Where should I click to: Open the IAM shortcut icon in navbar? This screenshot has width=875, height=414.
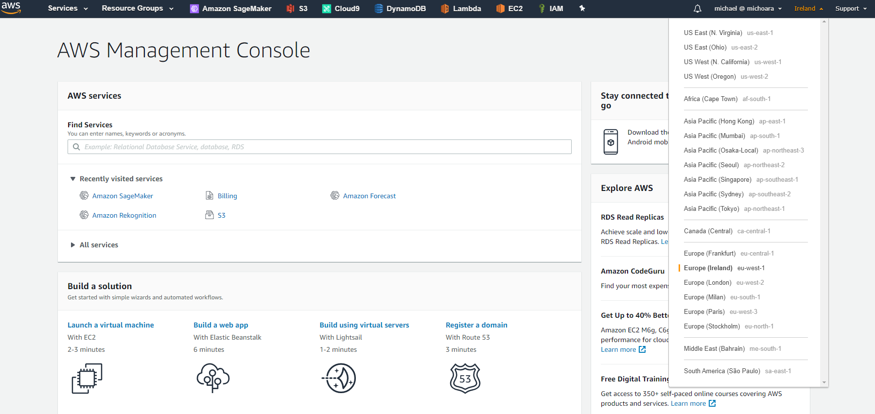click(542, 8)
